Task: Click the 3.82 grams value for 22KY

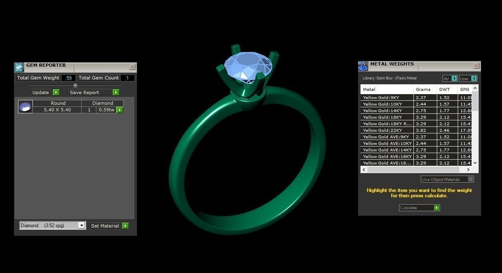Action: (425, 130)
